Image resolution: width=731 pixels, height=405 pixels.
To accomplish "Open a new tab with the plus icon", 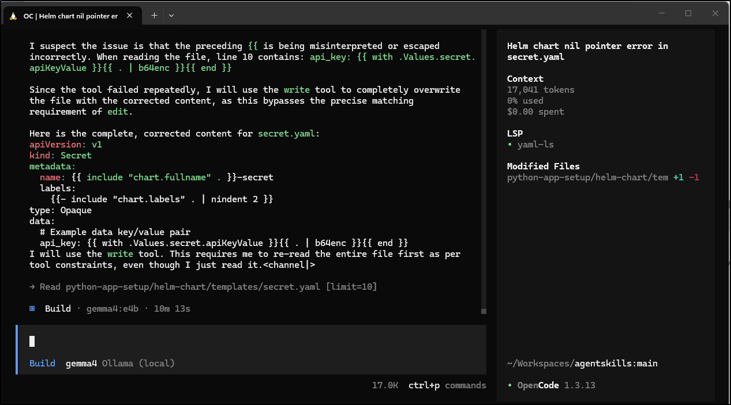I will [x=153, y=16].
